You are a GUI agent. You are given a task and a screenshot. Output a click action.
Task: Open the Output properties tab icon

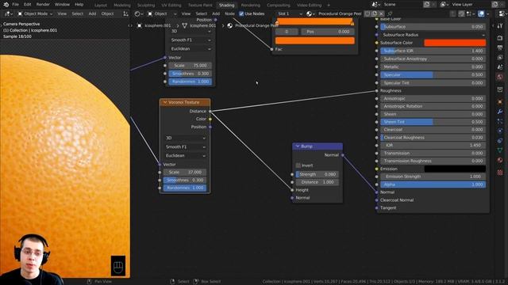[500, 47]
